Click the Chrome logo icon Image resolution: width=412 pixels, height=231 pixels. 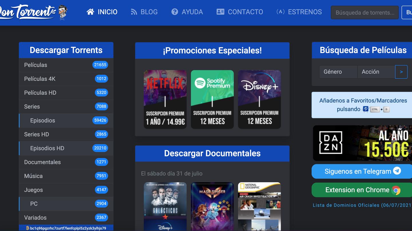coord(396,190)
